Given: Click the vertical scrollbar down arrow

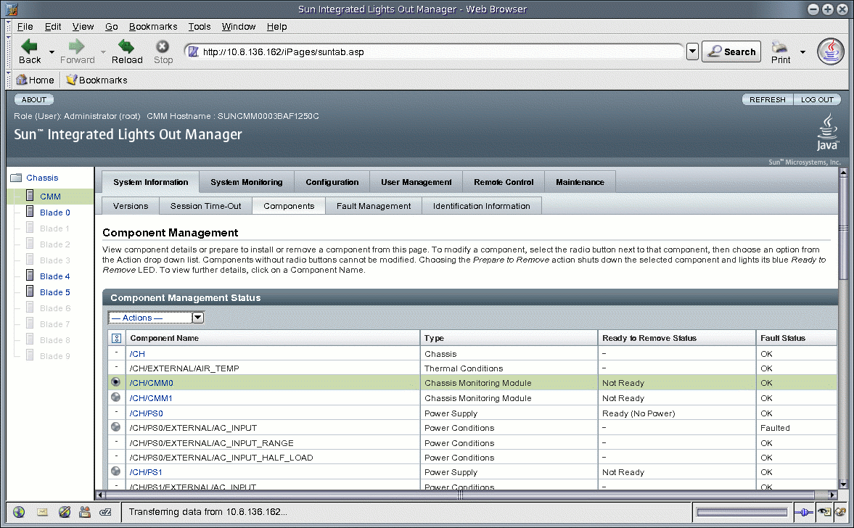Looking at the screenshot, I should pos(843,484).
